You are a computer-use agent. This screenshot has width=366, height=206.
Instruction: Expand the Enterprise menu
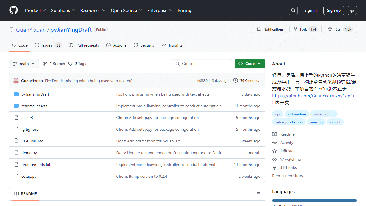point(160,10)
